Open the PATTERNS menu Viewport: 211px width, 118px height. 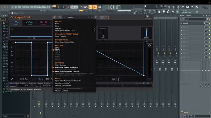[x=25, y=7]
